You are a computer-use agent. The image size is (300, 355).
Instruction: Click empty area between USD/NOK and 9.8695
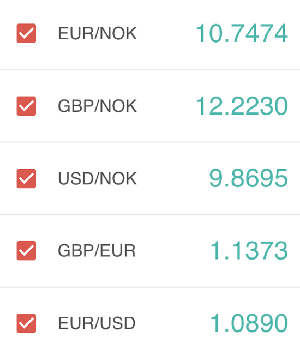point(173,178)
